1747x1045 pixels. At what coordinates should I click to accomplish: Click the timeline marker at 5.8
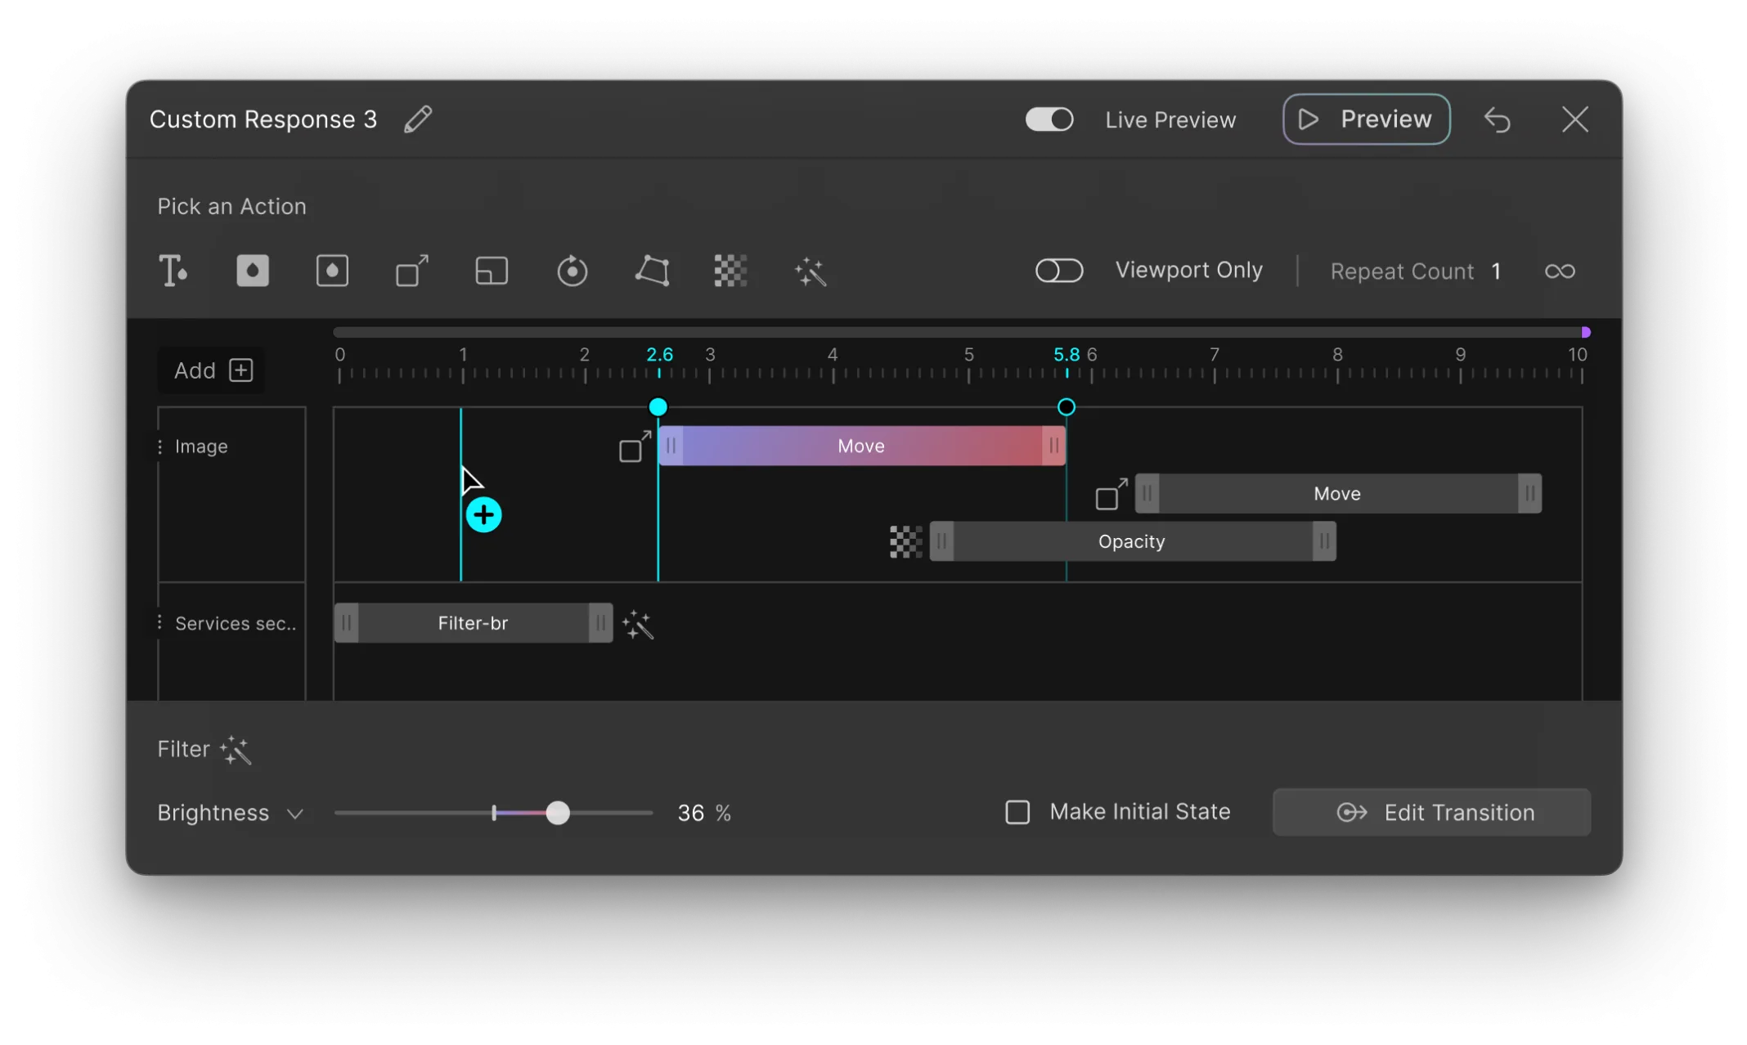click(1067, 407)
